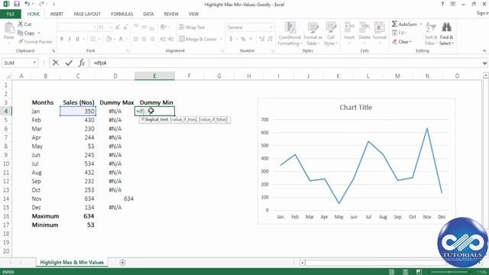Open the Clipboard group dialog launcher
This screenshot has height=275, width=489.
[x=53, y=50]
